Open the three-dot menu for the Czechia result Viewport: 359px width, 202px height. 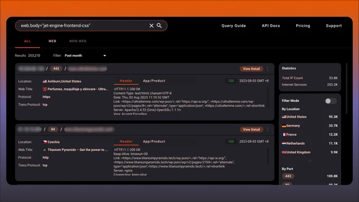click(268, 130)
